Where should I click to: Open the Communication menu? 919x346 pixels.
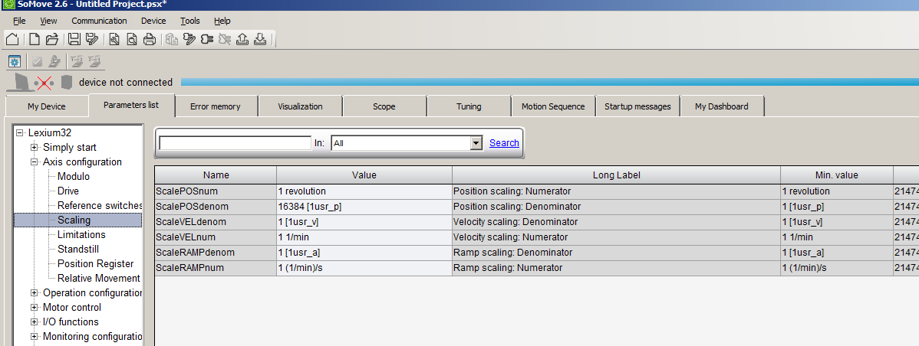(x=99, y=21)
